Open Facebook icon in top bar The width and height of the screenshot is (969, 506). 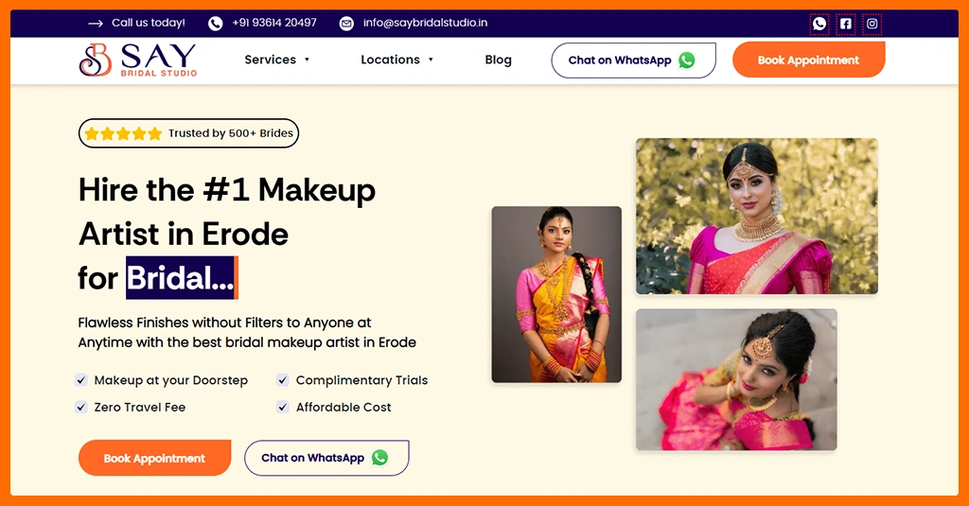point(845,24)
